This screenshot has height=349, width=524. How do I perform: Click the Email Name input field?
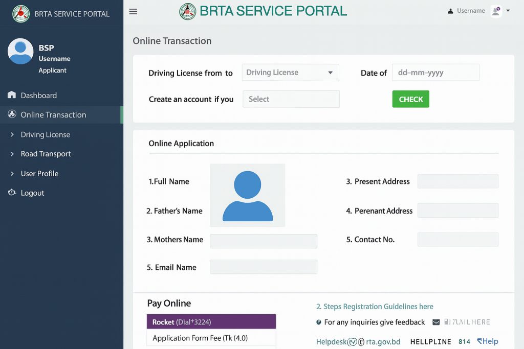pos(264,267)
